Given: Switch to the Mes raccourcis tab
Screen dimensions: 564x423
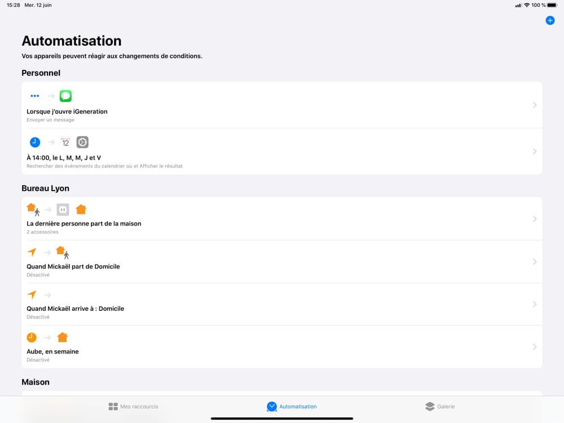Looking at the screenshot, I should pyautogui.click(x=133, y=407).
